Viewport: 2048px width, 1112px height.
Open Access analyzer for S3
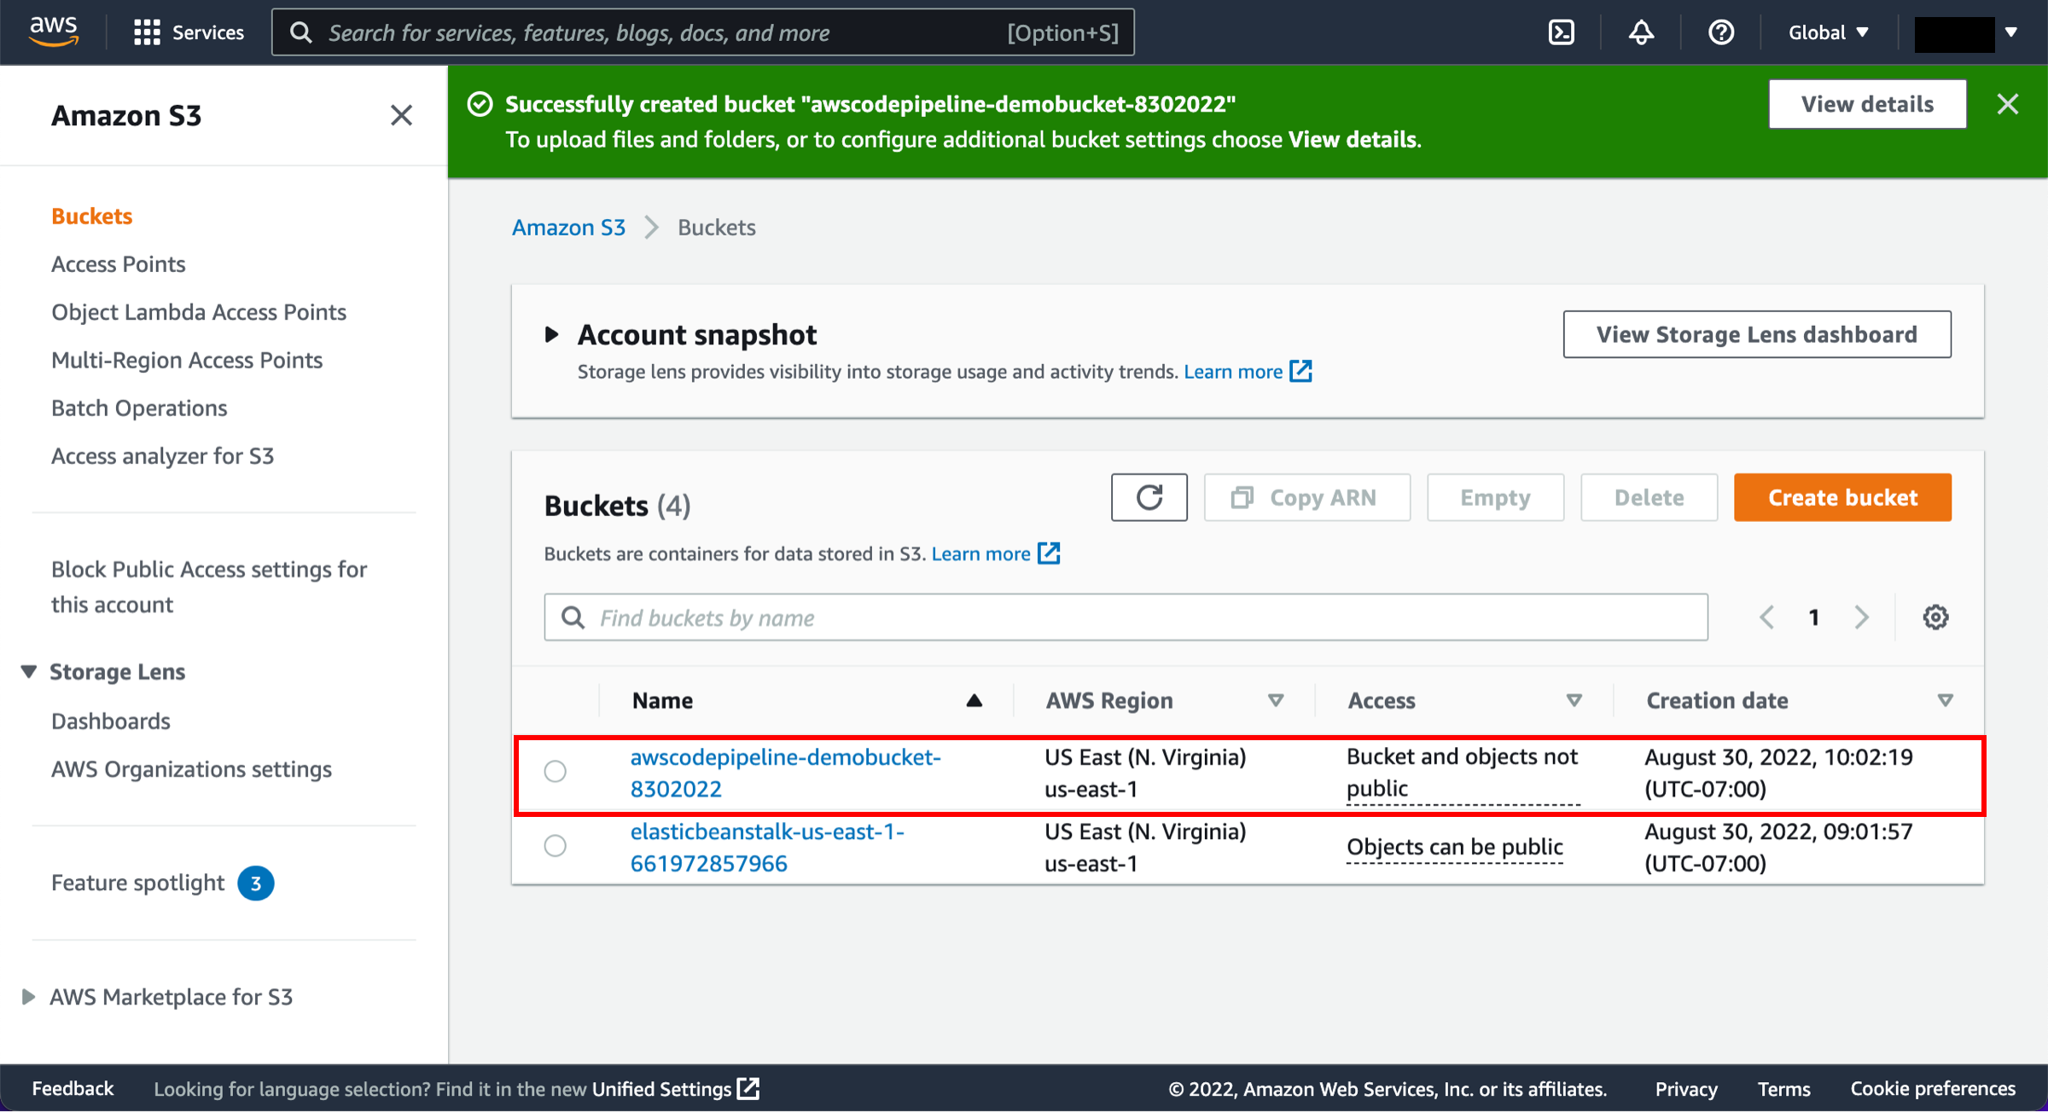coord(163,455)
